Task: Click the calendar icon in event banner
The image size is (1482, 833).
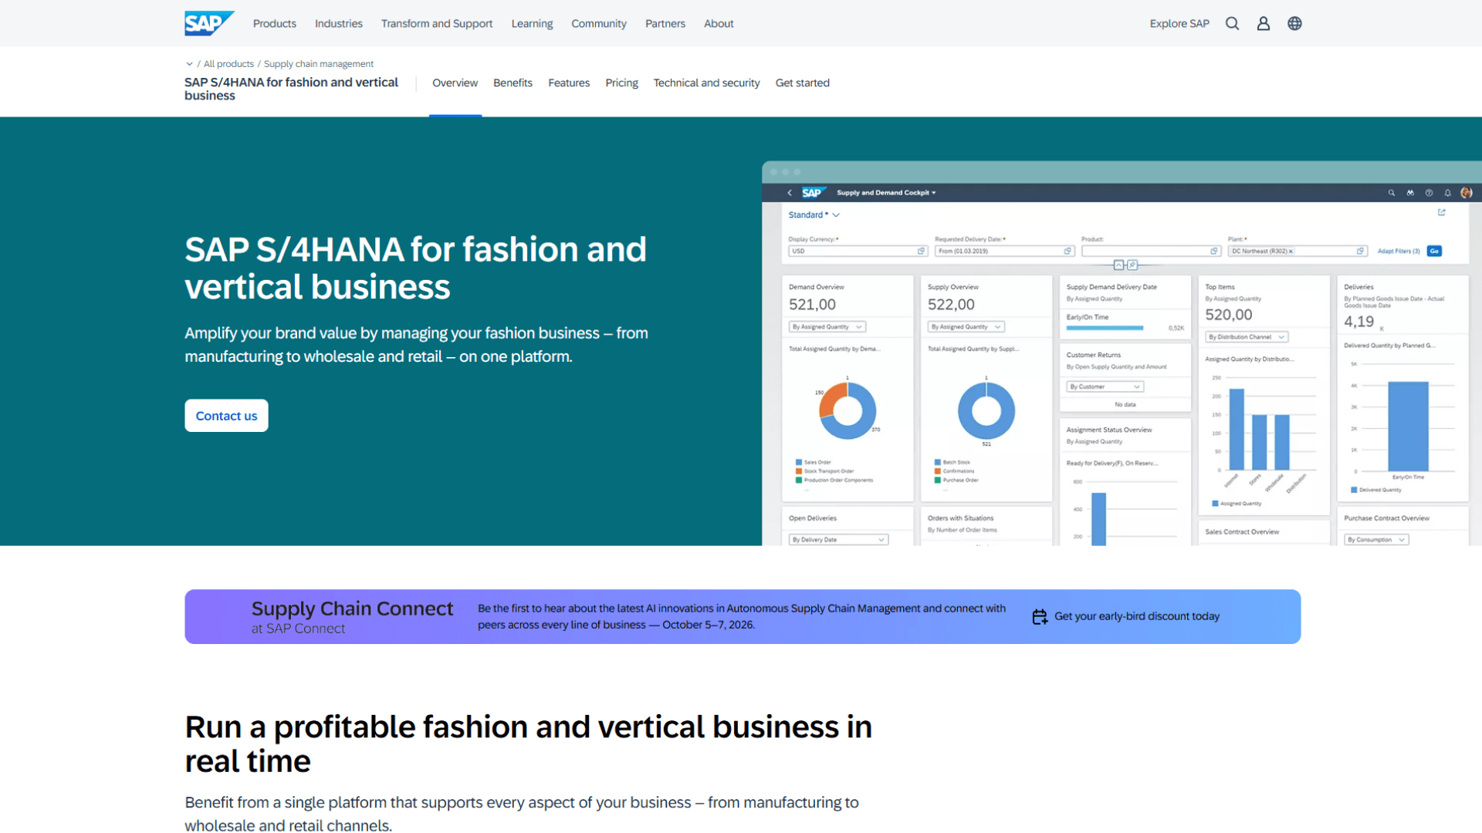Action: (x=1040, y=616)
